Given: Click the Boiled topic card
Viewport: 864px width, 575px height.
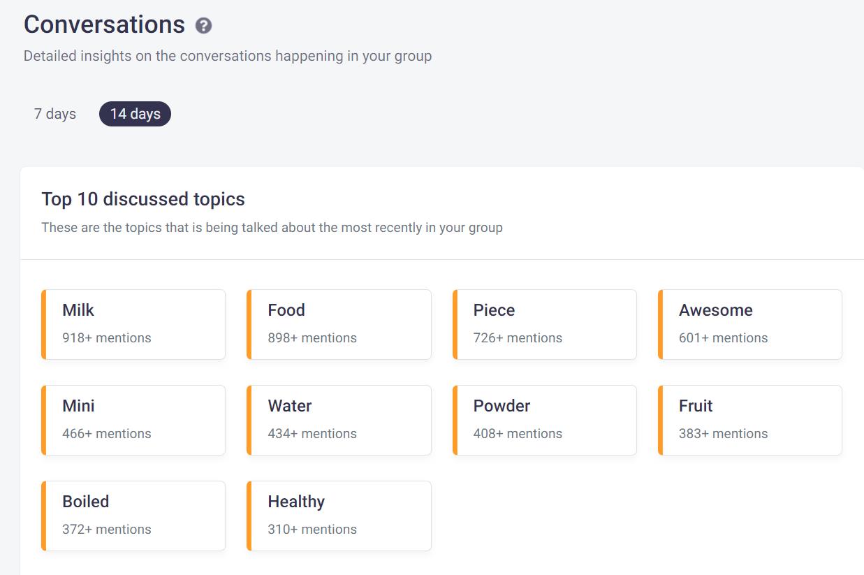Looking at the screenshot, I should pos(133,515).
